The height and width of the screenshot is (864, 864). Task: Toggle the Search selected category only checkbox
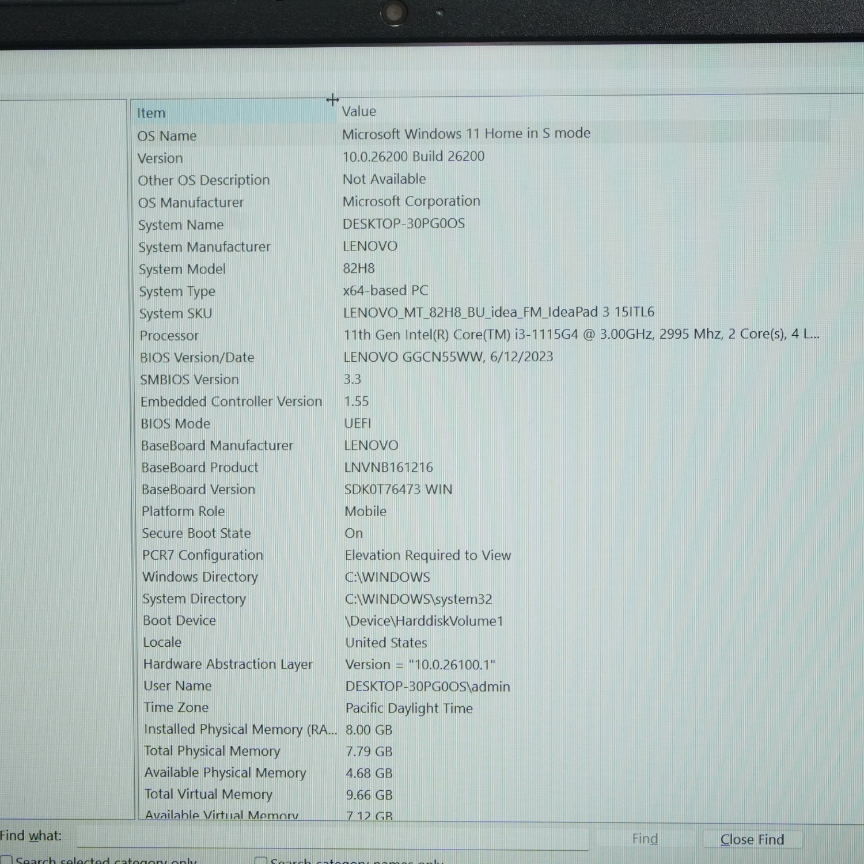coord(6,861)
